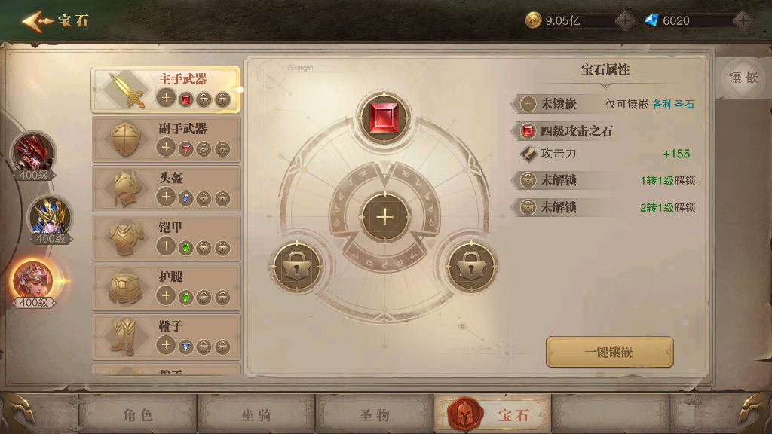Choose the 副手武器 shield slot

coord(167,139)
